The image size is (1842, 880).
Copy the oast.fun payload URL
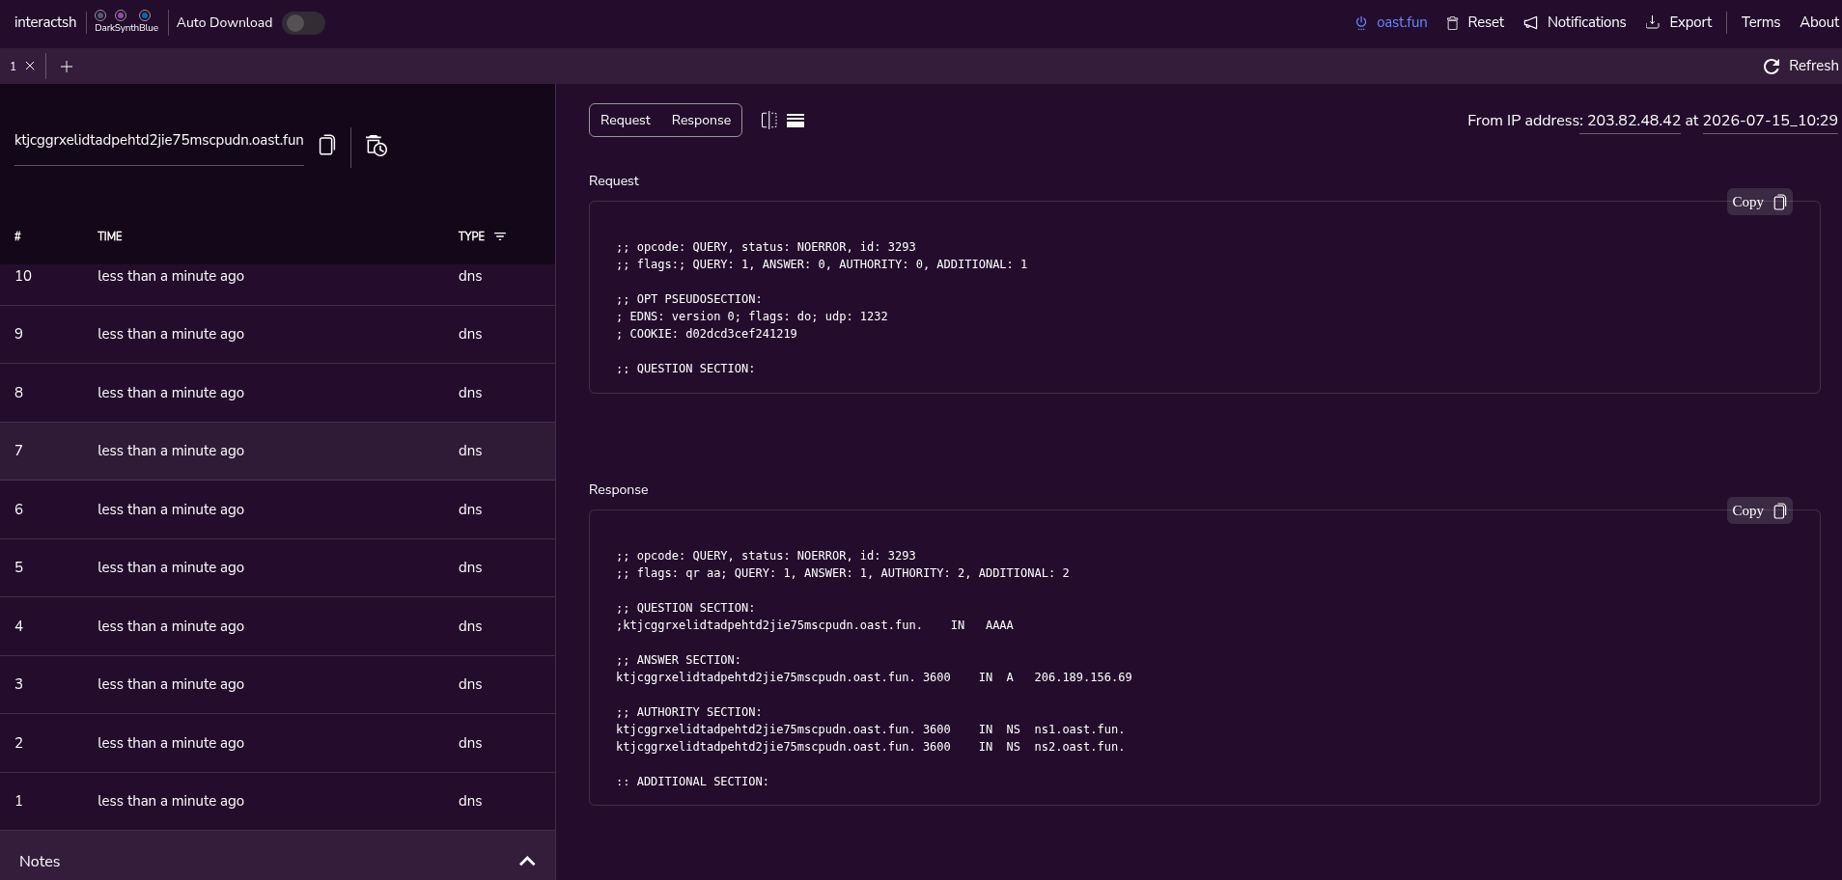[x=327, y=145]
